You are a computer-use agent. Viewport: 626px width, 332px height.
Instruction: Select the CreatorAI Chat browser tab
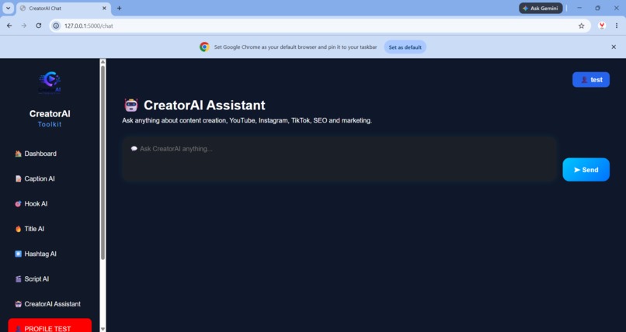tap(64, 8)
